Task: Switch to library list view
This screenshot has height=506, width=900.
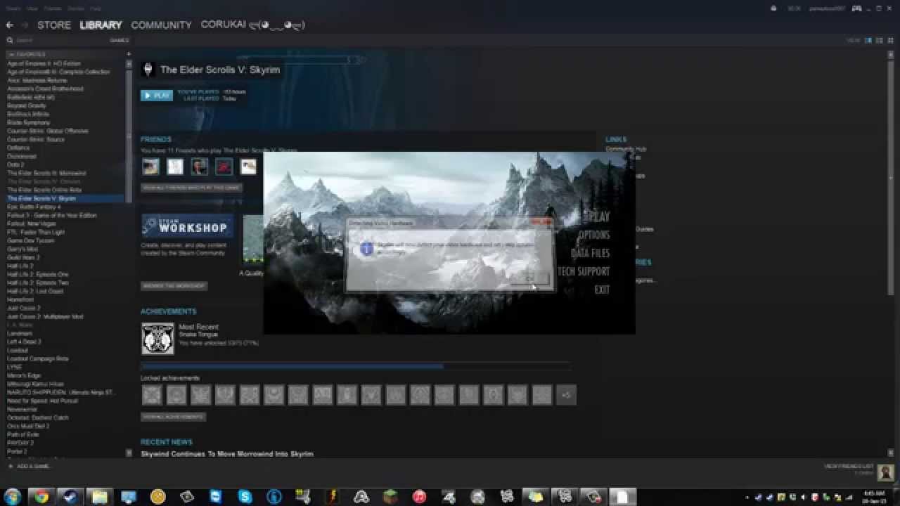Action: coord(879,41)
